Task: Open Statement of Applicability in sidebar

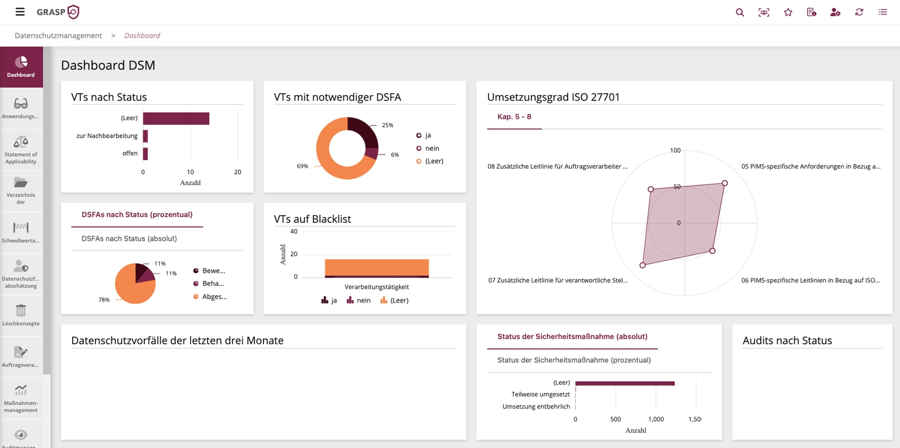Action: point(21,150)
